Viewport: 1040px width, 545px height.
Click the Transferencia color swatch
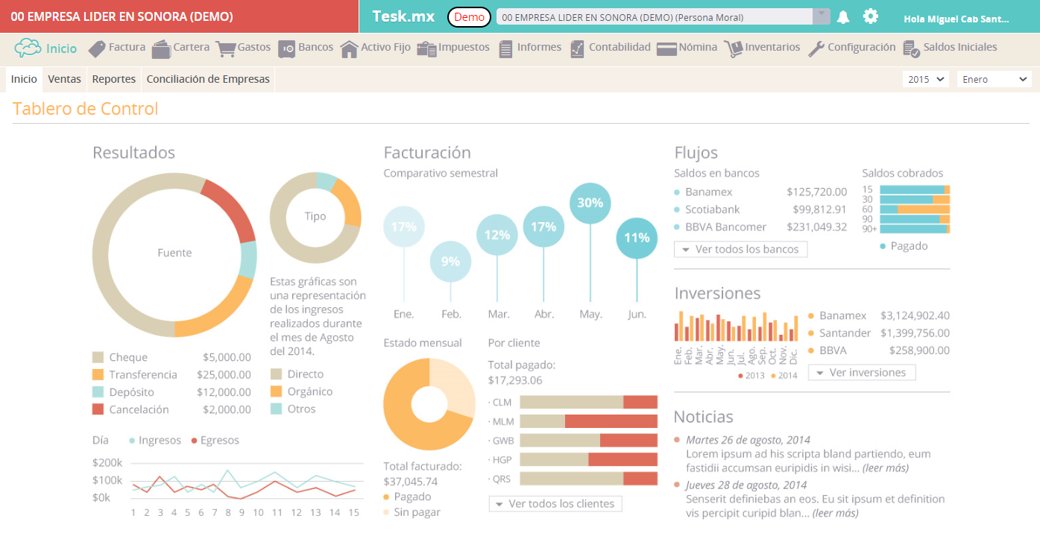[x=98, y=374]
